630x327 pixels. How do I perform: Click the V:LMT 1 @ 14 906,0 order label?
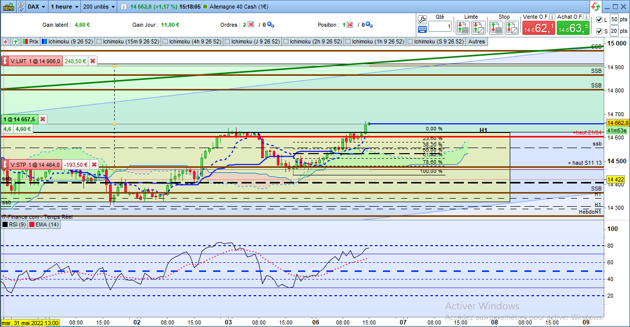click(35, 61)
